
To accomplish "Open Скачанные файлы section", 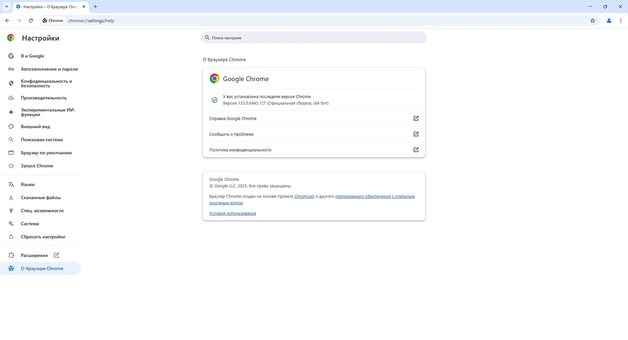I will pyautogui.click(x=41, y=198).
